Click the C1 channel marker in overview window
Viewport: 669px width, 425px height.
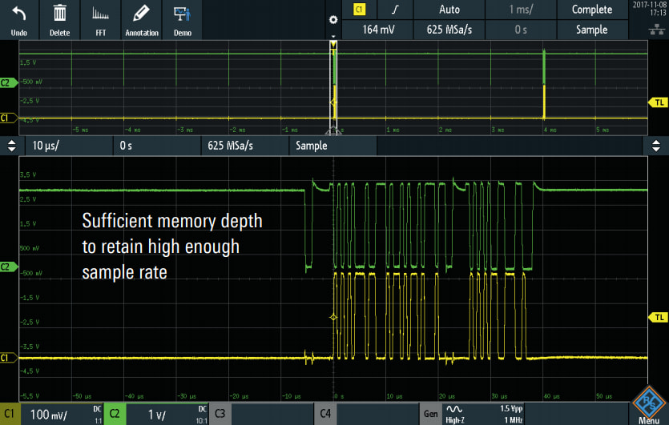[x=9, y=118]
